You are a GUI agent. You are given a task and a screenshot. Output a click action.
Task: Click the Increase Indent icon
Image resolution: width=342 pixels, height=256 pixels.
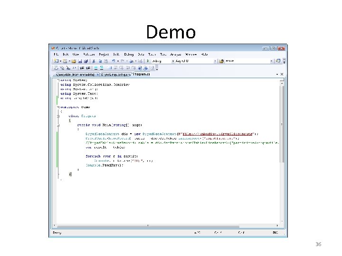click(88, 68)
